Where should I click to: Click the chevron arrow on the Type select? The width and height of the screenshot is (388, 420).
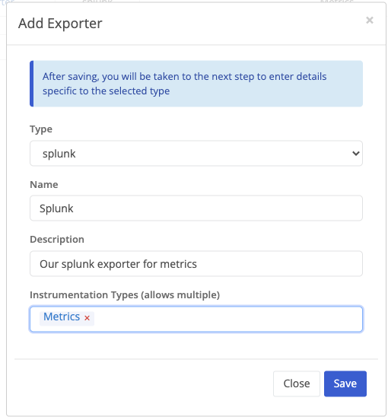tap(356, 154)
